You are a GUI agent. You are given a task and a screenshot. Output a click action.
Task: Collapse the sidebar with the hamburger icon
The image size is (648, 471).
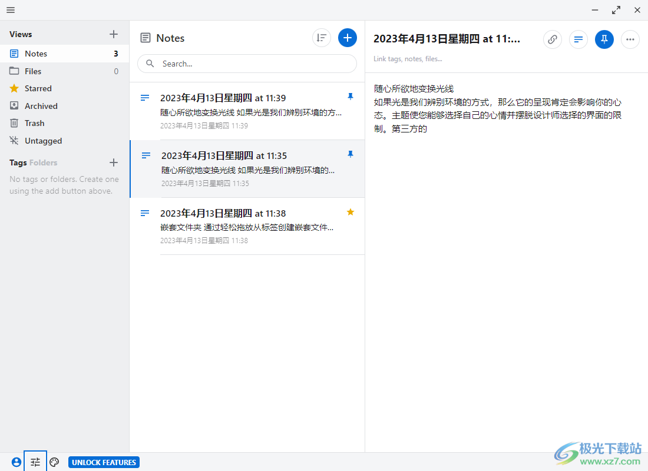coord(10,9)
